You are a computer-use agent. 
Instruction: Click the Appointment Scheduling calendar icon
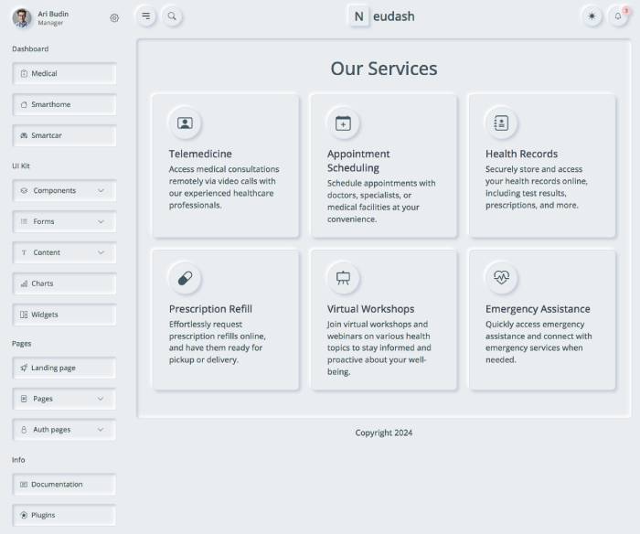coord(343,123)
